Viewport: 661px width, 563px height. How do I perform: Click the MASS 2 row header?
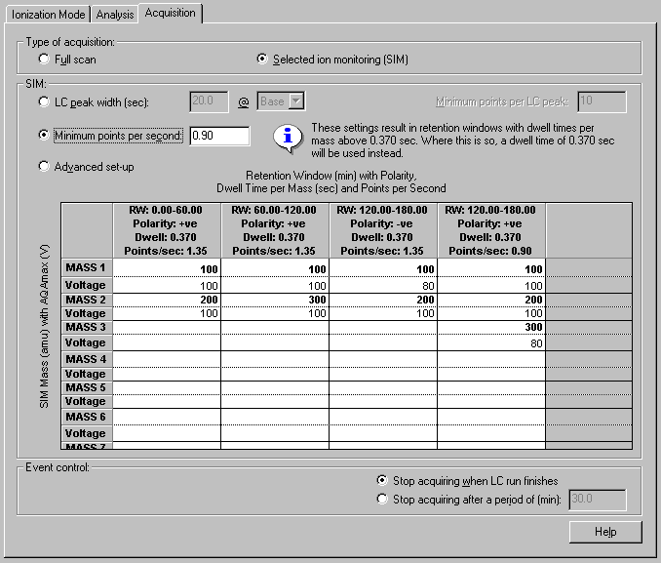87,301
